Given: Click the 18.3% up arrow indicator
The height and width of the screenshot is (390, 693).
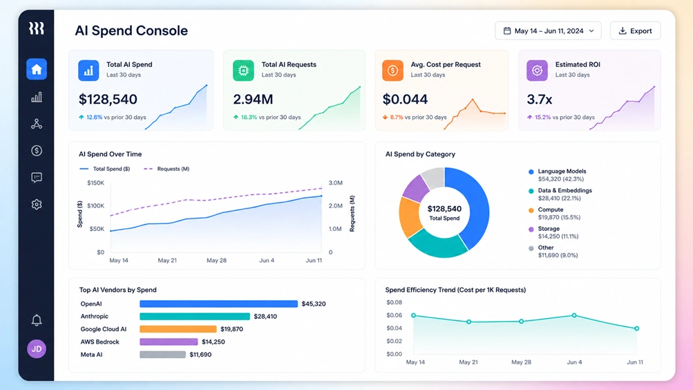Looking at the screenshot, I should (236, 117).
